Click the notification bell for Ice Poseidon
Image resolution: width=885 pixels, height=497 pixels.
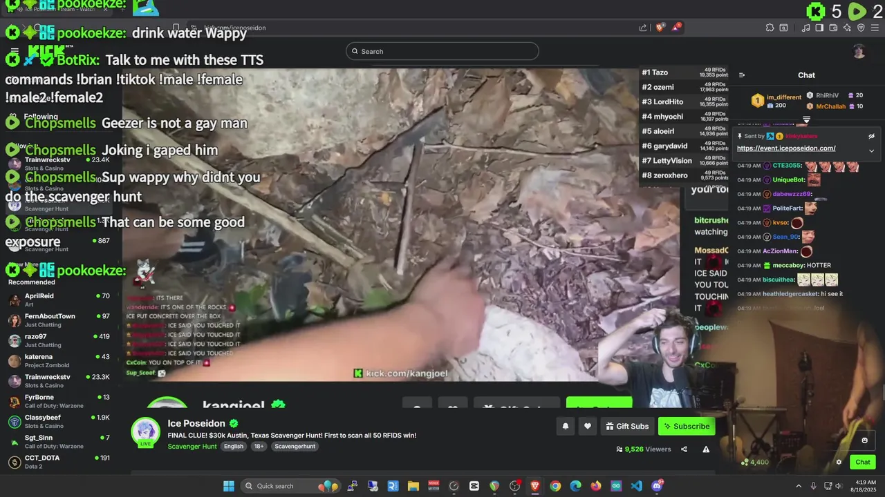tap(565, 427)
